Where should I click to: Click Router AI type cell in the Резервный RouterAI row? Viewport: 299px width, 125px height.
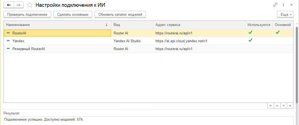pos(132,49)
